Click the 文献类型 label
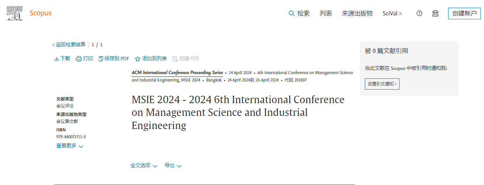 click(x=65, y=99)
